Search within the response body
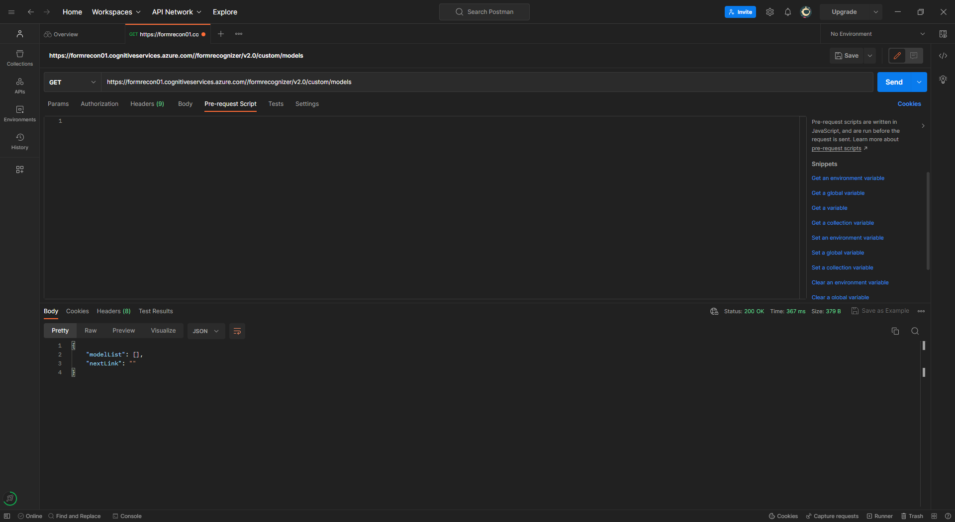Viewport: 955px width, 522px height. [x=915, y=331]
